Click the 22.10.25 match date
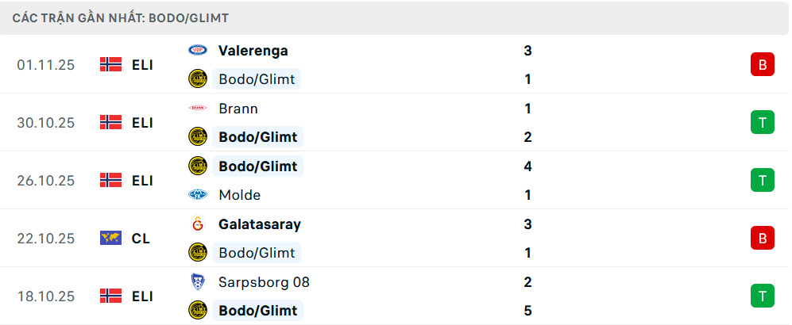Viewport: 792px width, 325px height. (45, 238)
